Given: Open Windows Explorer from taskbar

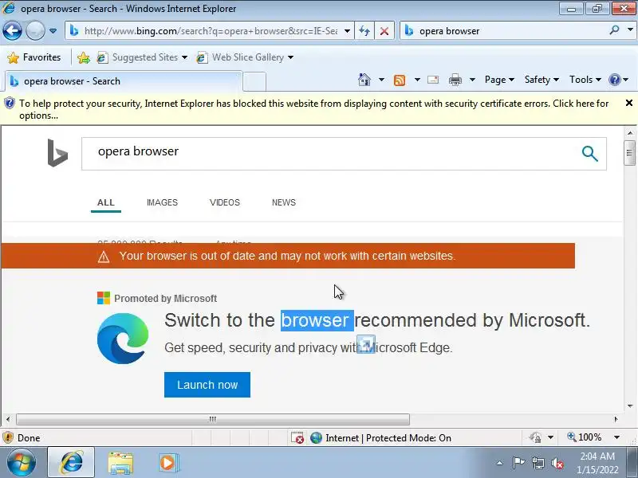Looking at the screenshot, I should [120, 464].
